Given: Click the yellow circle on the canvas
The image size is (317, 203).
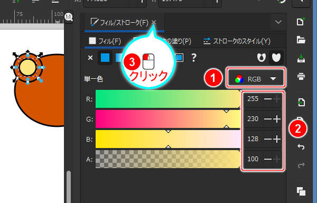Looking at the screenshot, I should click(x=27, y=67).
